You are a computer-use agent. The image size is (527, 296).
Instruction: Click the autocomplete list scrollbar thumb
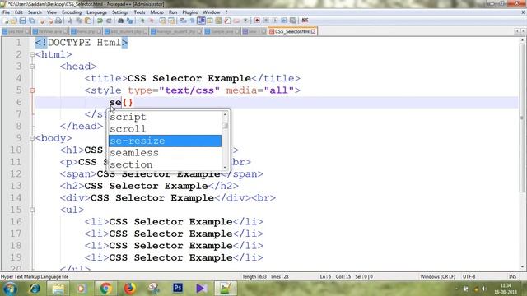[225, 126]
